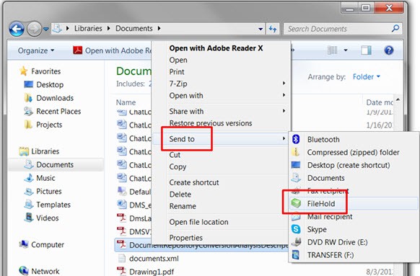Click the Refresh address bar button

coord(273,29)
